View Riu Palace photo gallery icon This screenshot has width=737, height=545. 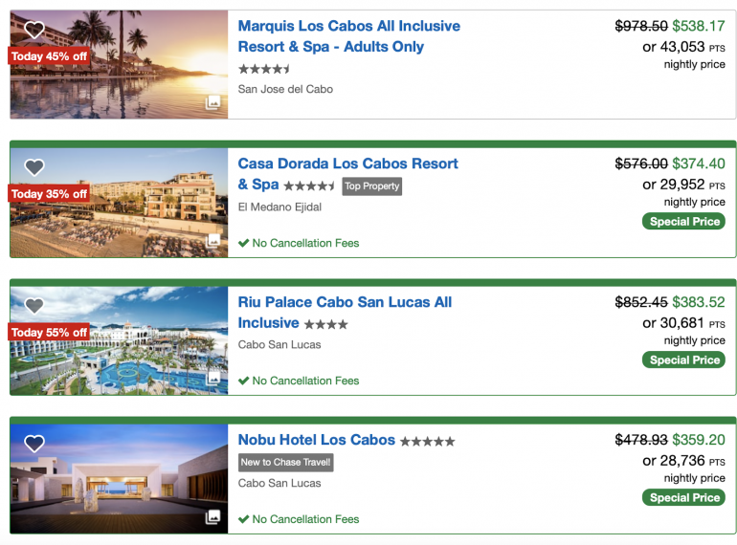click(x=212, y=379)
